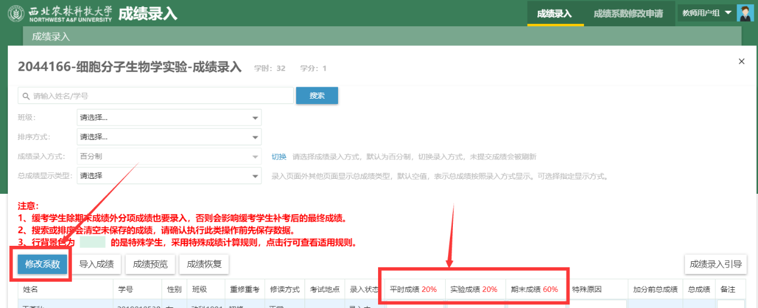The height and width of the screenshot is (308, 758).
Task: Switch to the 成绩录入 tab
Action: click(555, 14)
